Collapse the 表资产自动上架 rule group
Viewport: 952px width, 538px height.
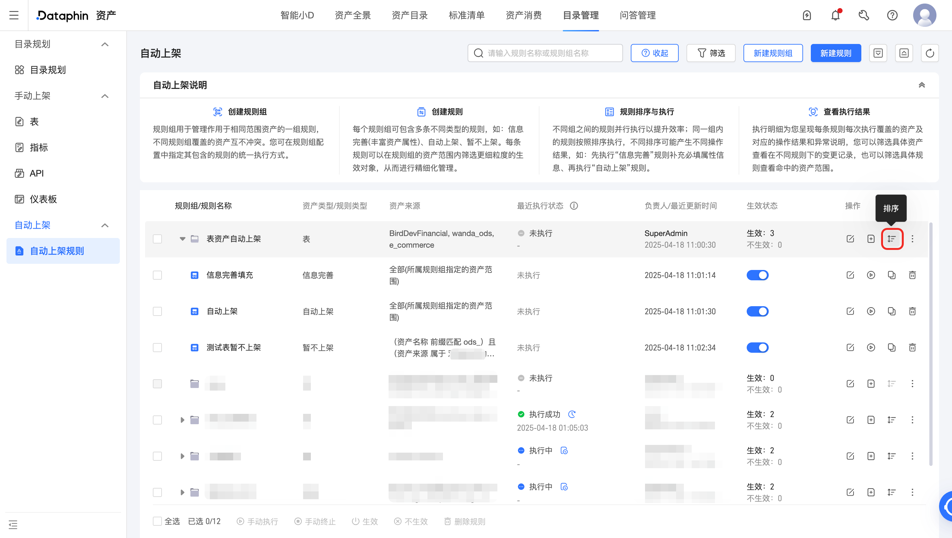coord(182,239)
